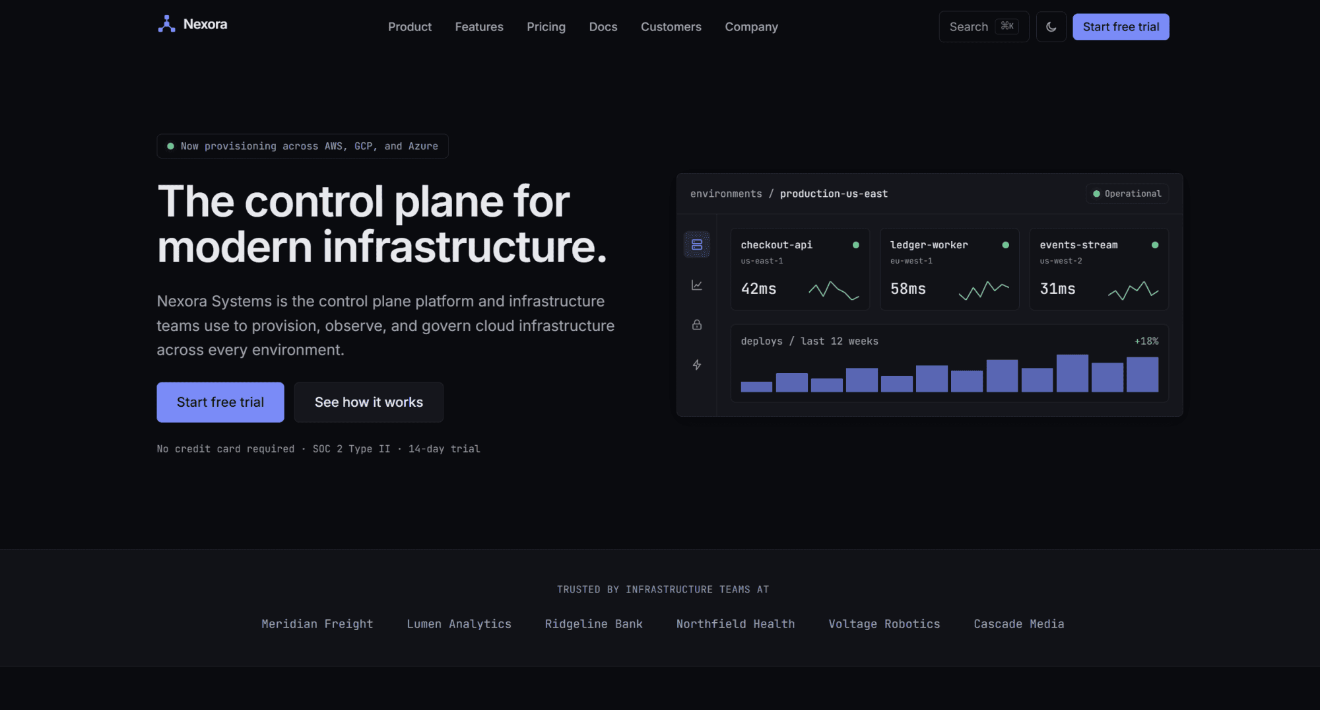Click the environments breadcrumb link
Viewport: 1320px width, 710px height.
click(x=726, y=194)
